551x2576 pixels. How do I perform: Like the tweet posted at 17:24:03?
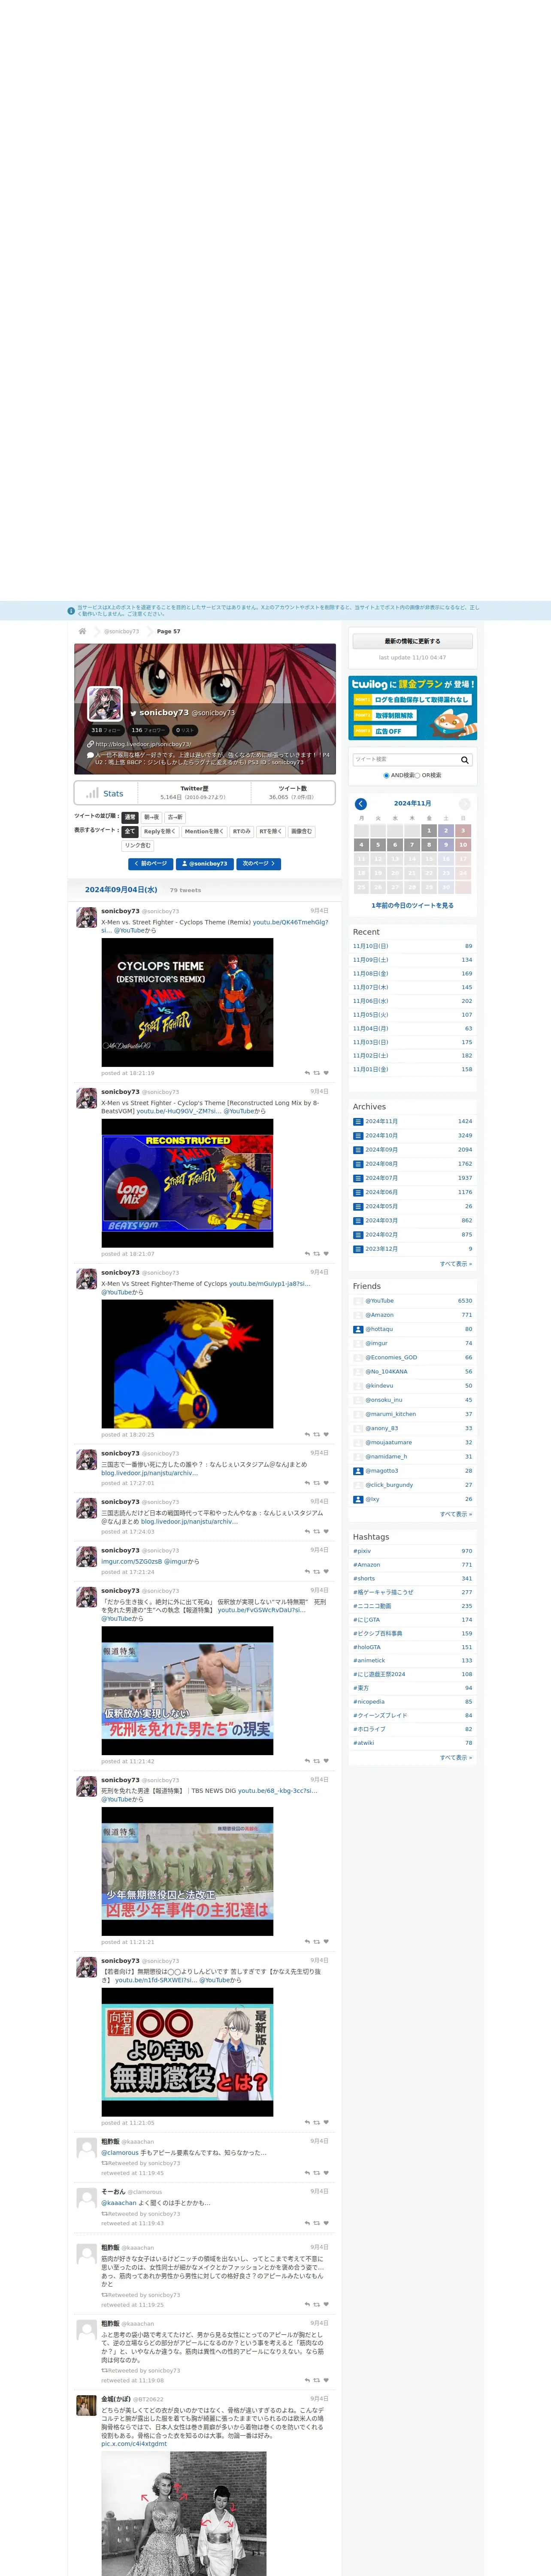(x=326, y=1532)
